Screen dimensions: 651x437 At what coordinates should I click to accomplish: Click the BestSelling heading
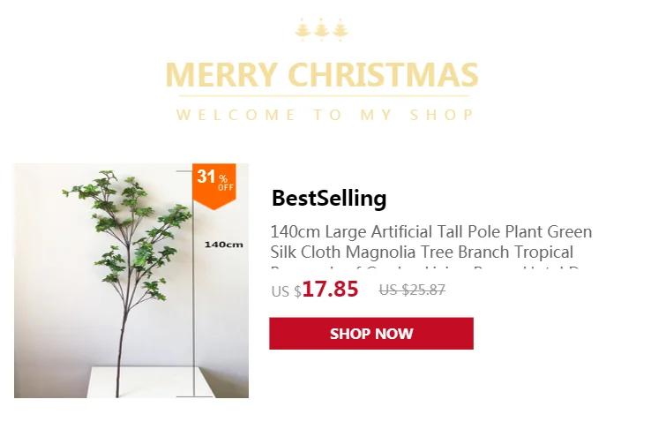click(x=329, y=198)
